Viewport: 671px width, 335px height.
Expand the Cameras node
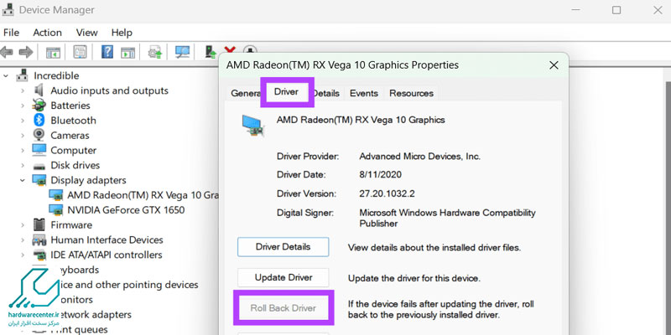(x=23, y=136)
